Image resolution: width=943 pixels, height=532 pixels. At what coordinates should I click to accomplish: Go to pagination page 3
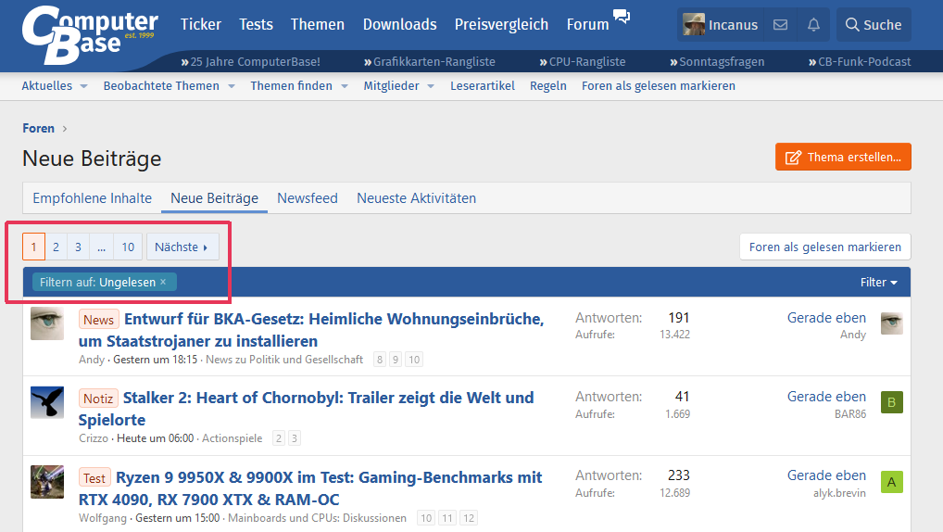[x=78, y=247]
